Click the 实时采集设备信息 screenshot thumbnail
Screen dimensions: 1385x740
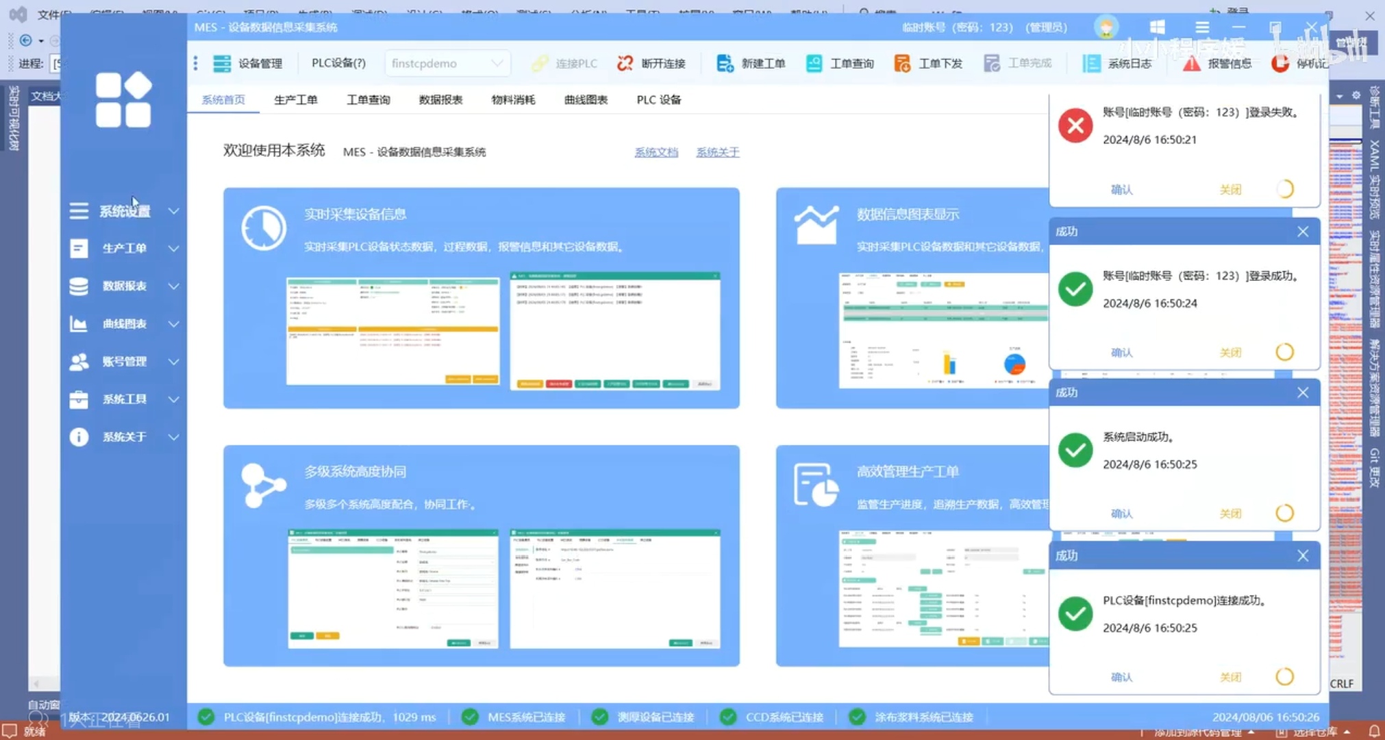coord(392,331)
